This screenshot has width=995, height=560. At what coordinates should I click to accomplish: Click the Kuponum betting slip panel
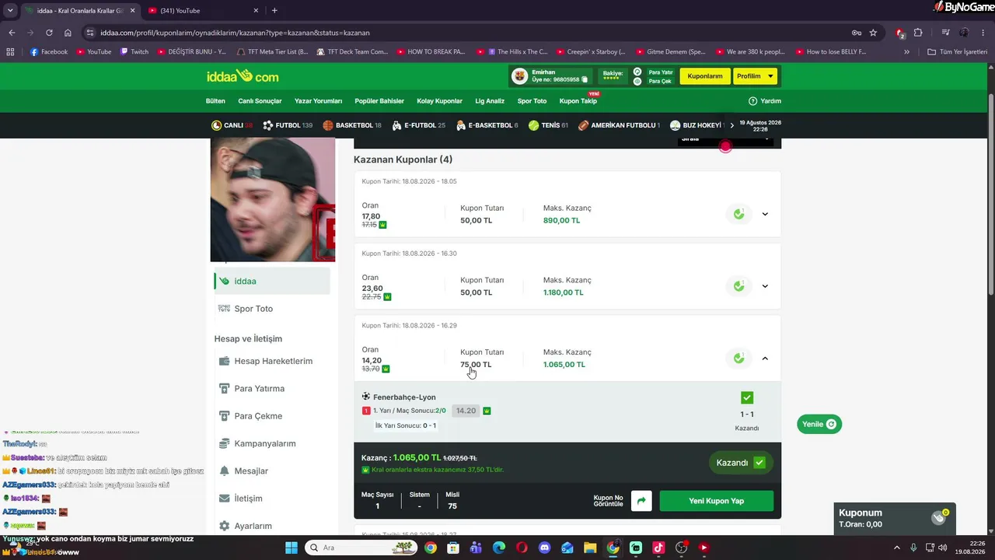[x=894, y=518]
